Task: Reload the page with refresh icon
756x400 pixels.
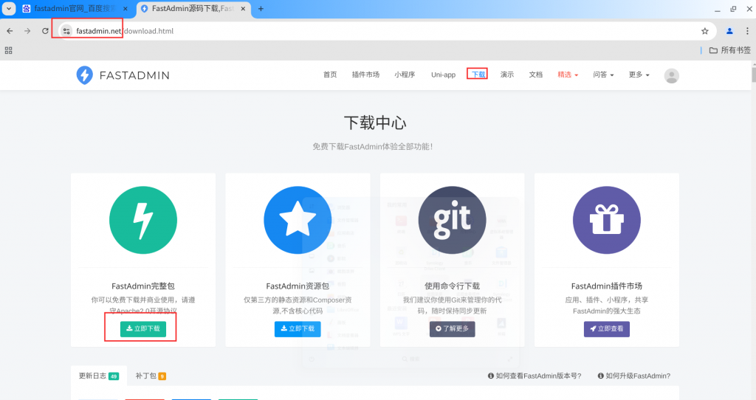Action: pyautogui.click(x=45, y=31)
